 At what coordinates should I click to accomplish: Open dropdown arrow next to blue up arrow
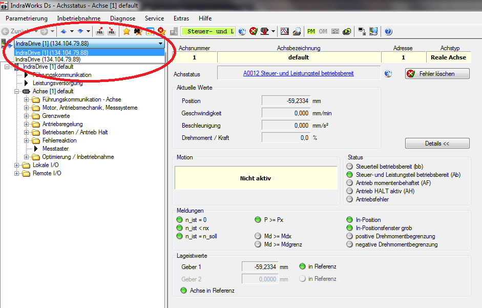point(72,31)
